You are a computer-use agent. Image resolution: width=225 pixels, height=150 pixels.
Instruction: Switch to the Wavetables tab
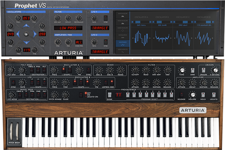123,43
